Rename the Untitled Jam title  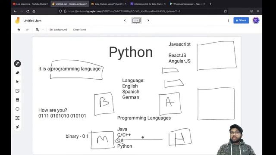[32, 21]
